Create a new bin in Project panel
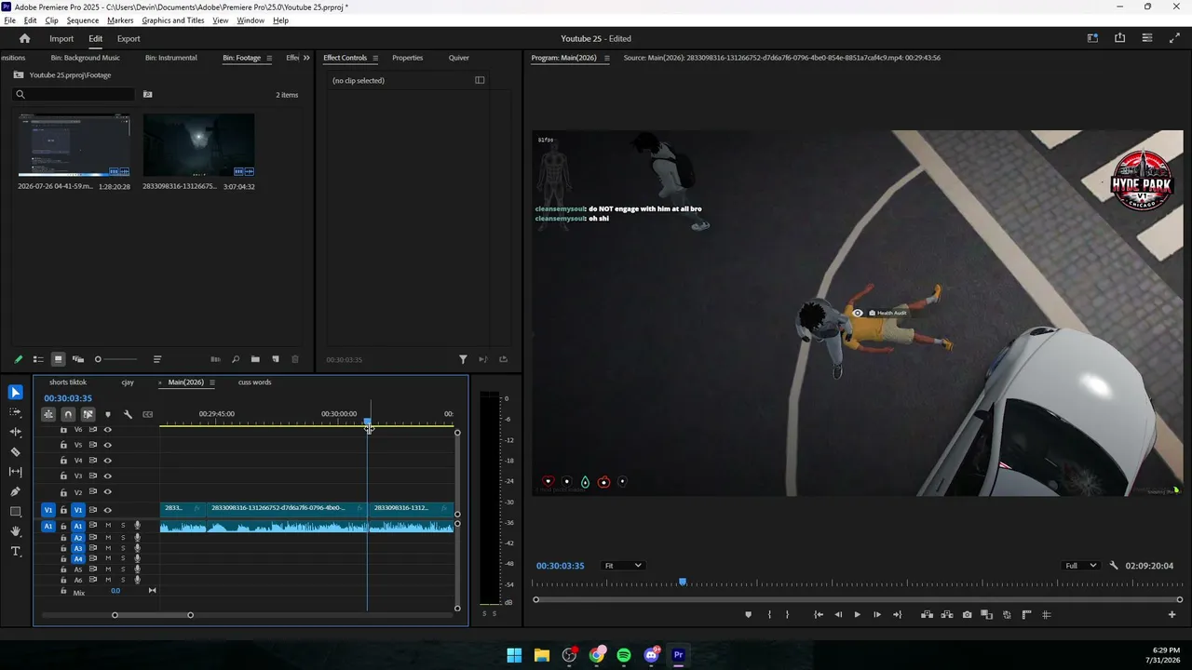Image resolution: width=1192 pixels, height=670 pixels. click(x=255, y=359)
